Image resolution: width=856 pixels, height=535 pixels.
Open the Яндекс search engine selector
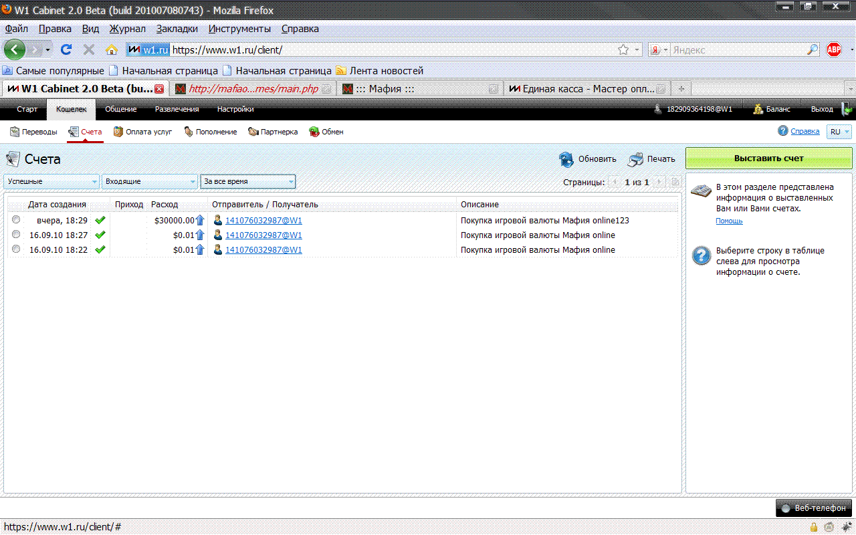pyautogui.click(x=658, y=49)
